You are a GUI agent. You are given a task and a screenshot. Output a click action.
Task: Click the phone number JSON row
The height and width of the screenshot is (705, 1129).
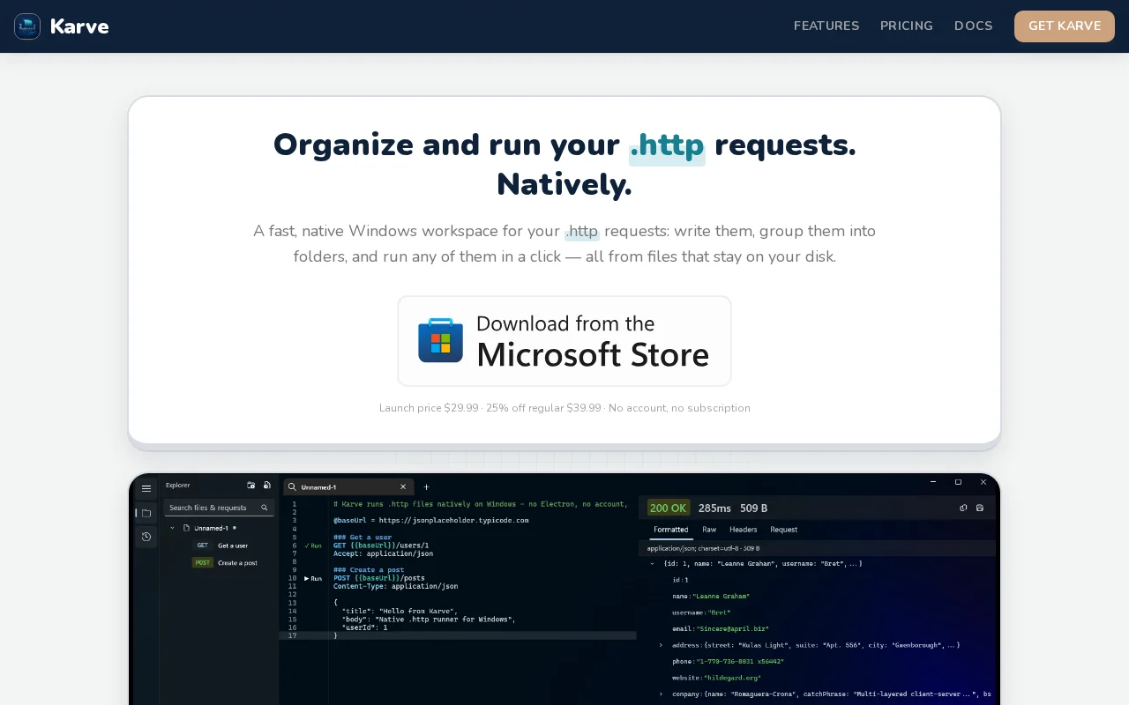(728, 661)
